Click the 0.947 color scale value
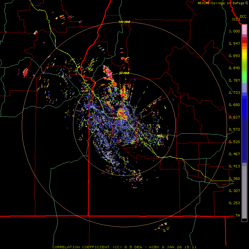Viewport: 249px width, 249px height. coord(234,43)
